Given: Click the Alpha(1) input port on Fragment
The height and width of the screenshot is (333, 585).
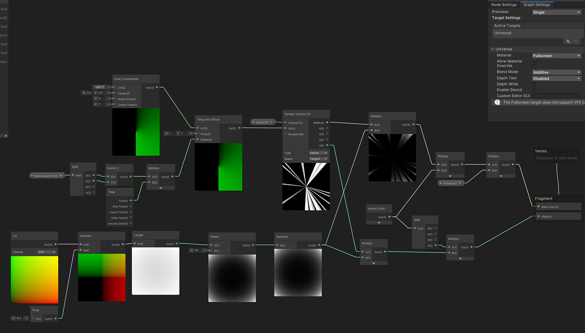Looking at the screenshot, I should [x=538, y=216].
